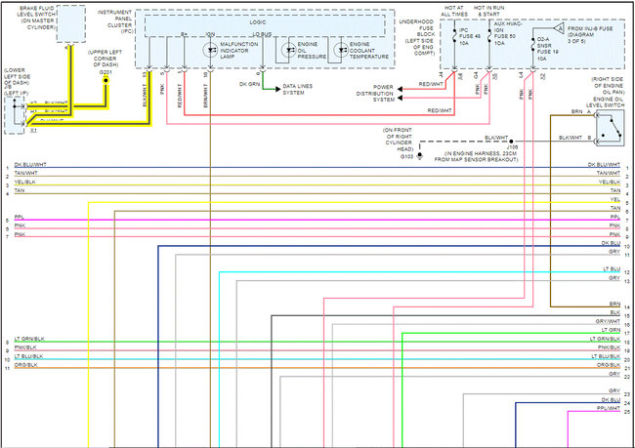
Task: Click the HOT AT ALL TIMES label
Action: (454, 11)
